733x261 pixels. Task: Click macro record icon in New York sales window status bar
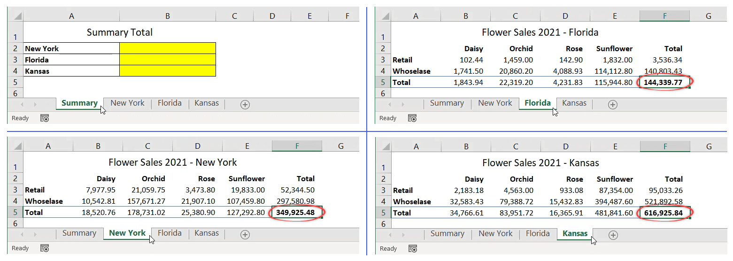(x=45, y=248)
